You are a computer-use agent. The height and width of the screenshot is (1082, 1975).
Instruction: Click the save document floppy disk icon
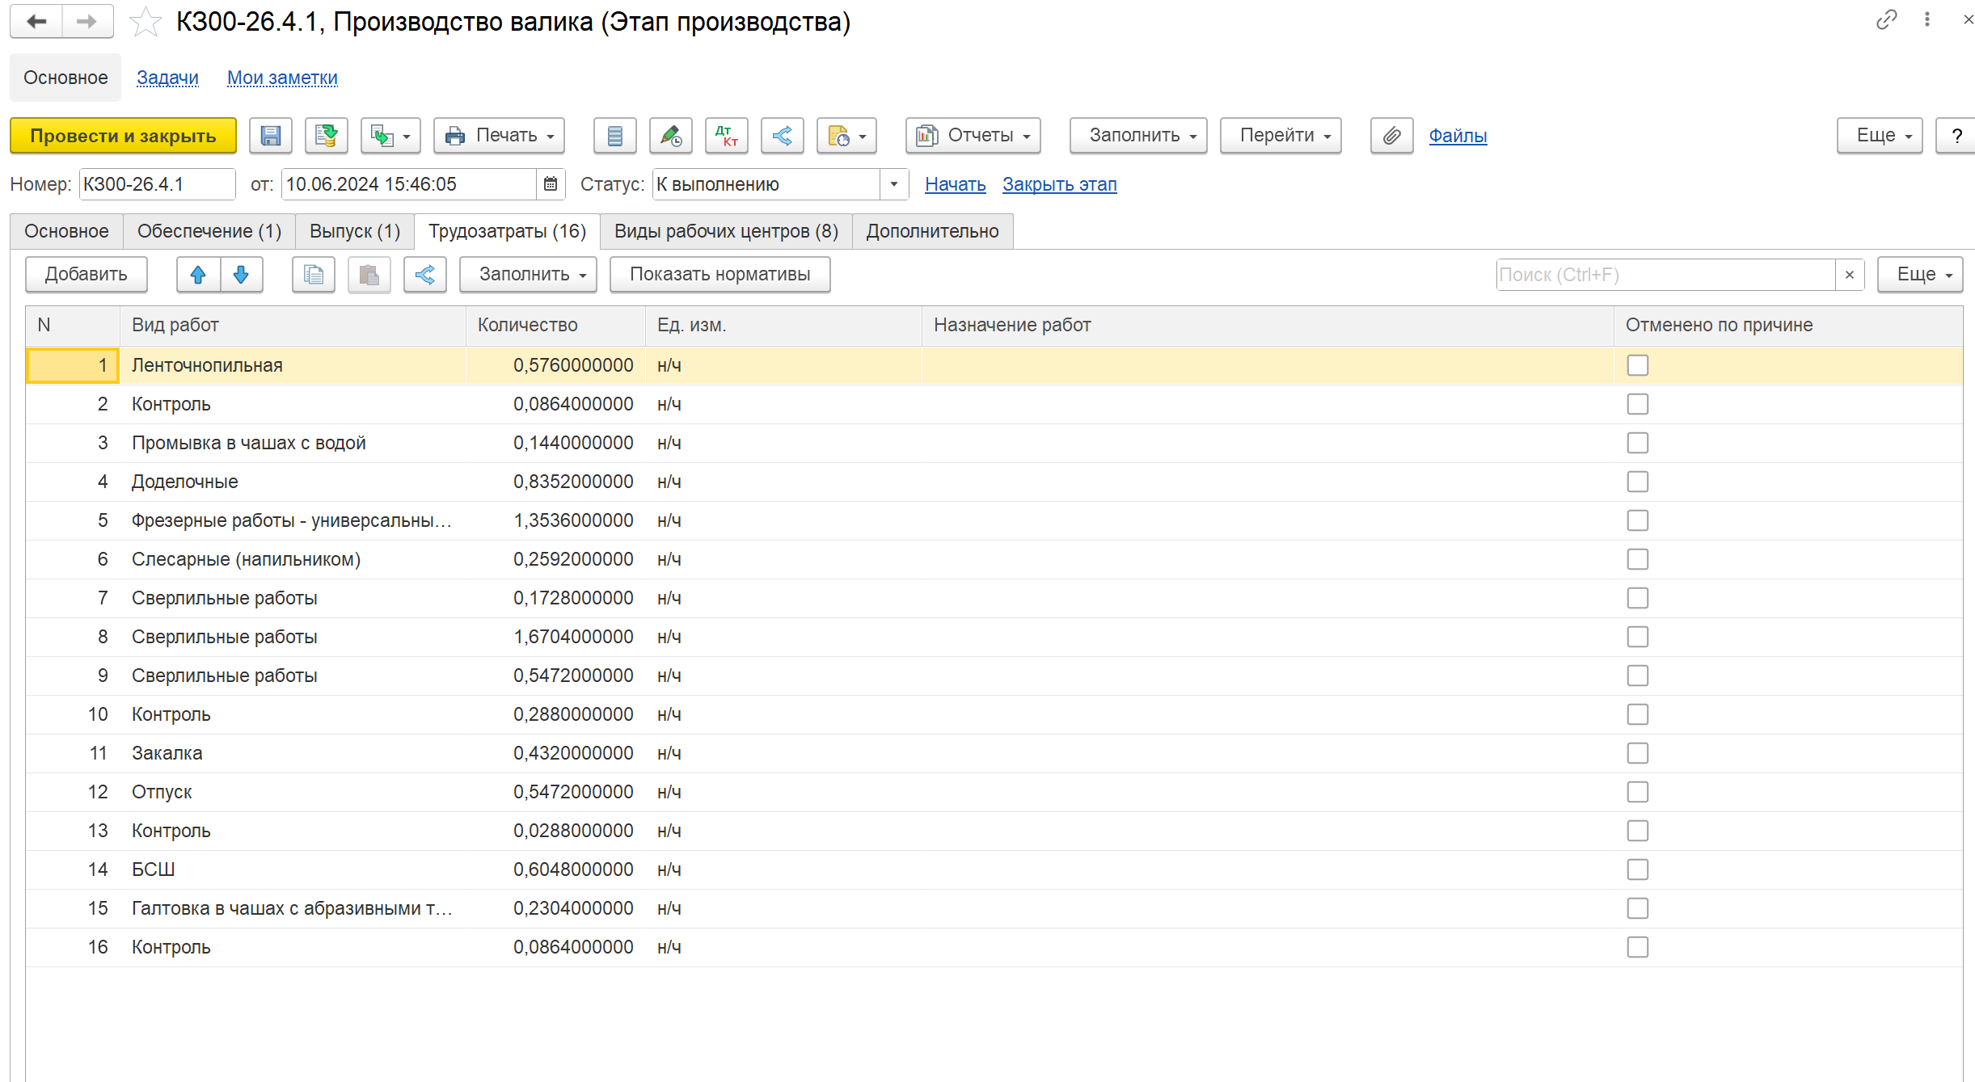pyautogui.click(x=270, y=136)
